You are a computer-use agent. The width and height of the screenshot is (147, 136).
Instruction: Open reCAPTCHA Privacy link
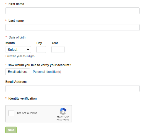point(60,120)
